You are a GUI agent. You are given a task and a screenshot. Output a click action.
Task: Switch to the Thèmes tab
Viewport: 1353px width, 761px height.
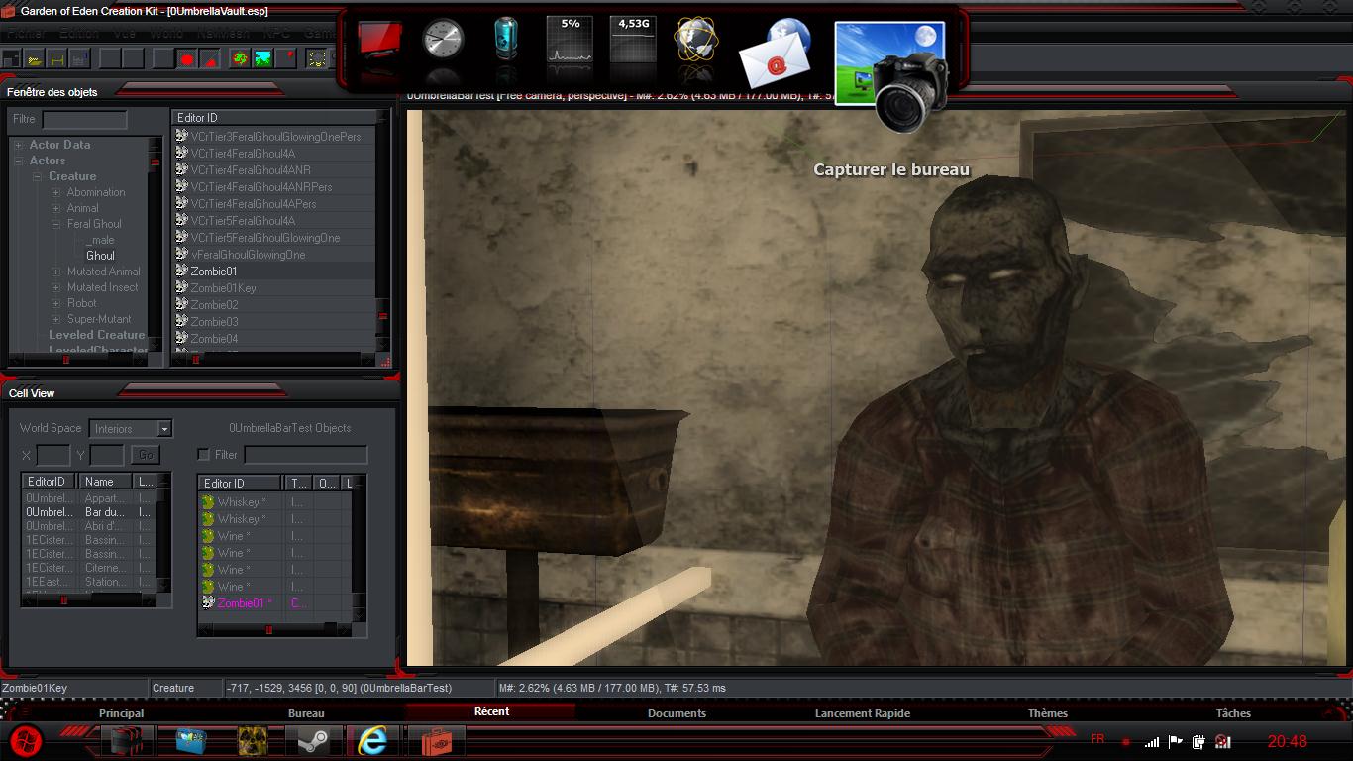[x=1048, y=713]
